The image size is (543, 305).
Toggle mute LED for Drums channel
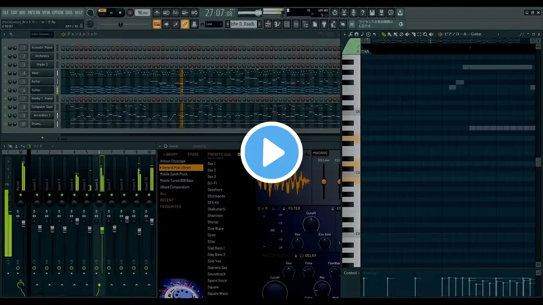pos(5,124)
